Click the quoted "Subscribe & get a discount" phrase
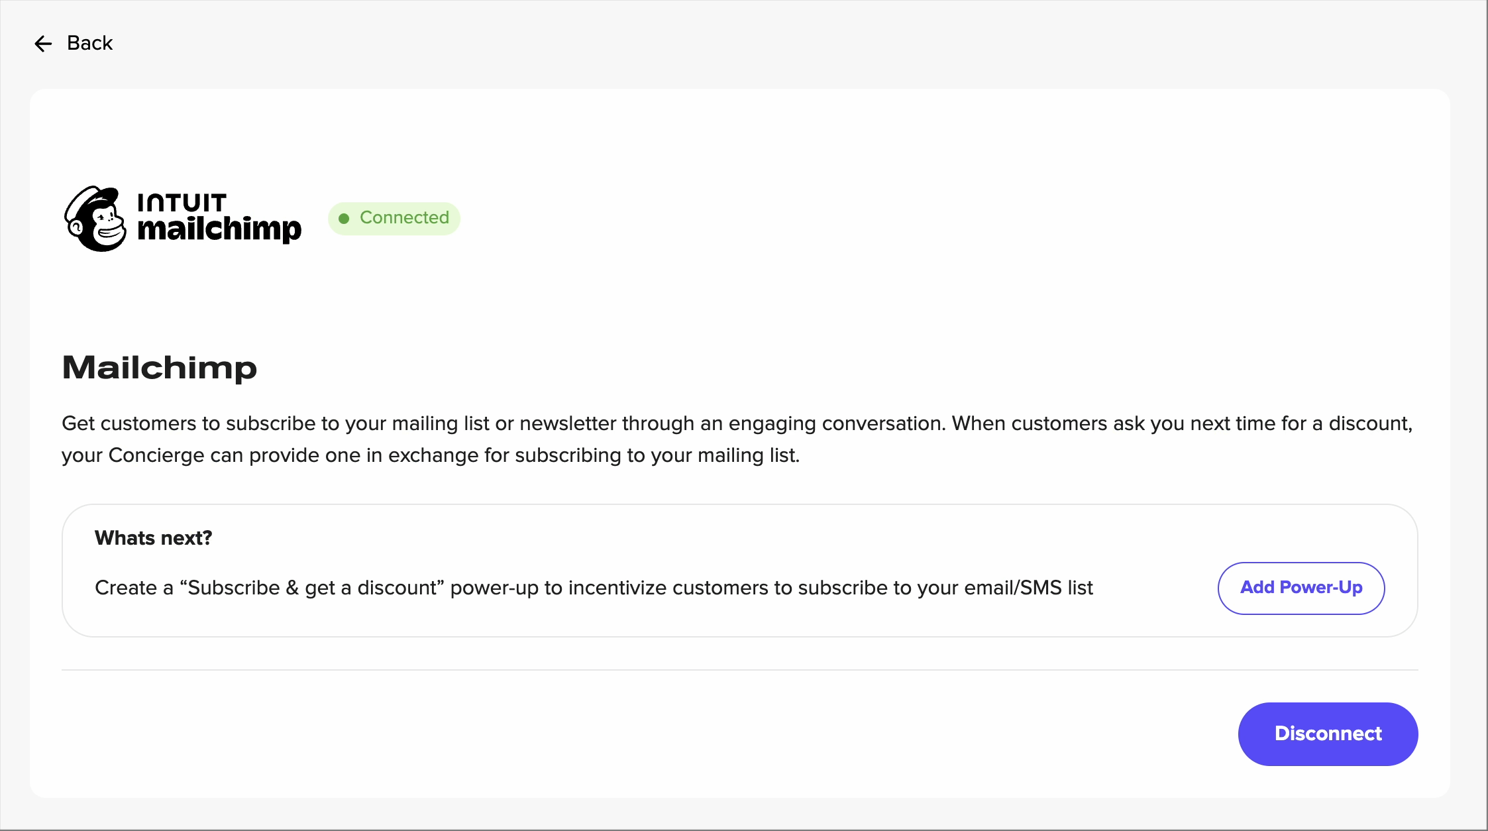The width and height of the screenshot is (1488, 831). (312, 588)
